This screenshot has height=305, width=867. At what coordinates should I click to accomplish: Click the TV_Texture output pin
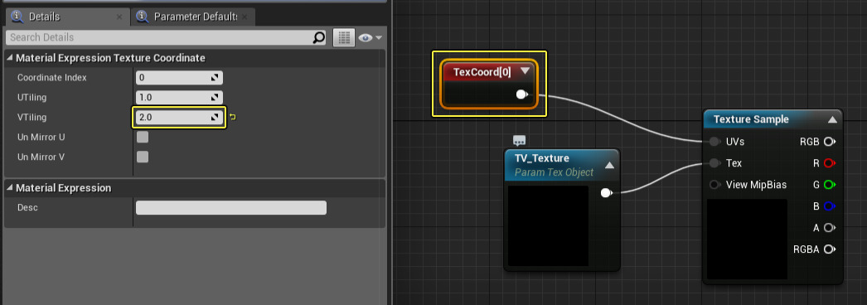(x=606, y=193)
